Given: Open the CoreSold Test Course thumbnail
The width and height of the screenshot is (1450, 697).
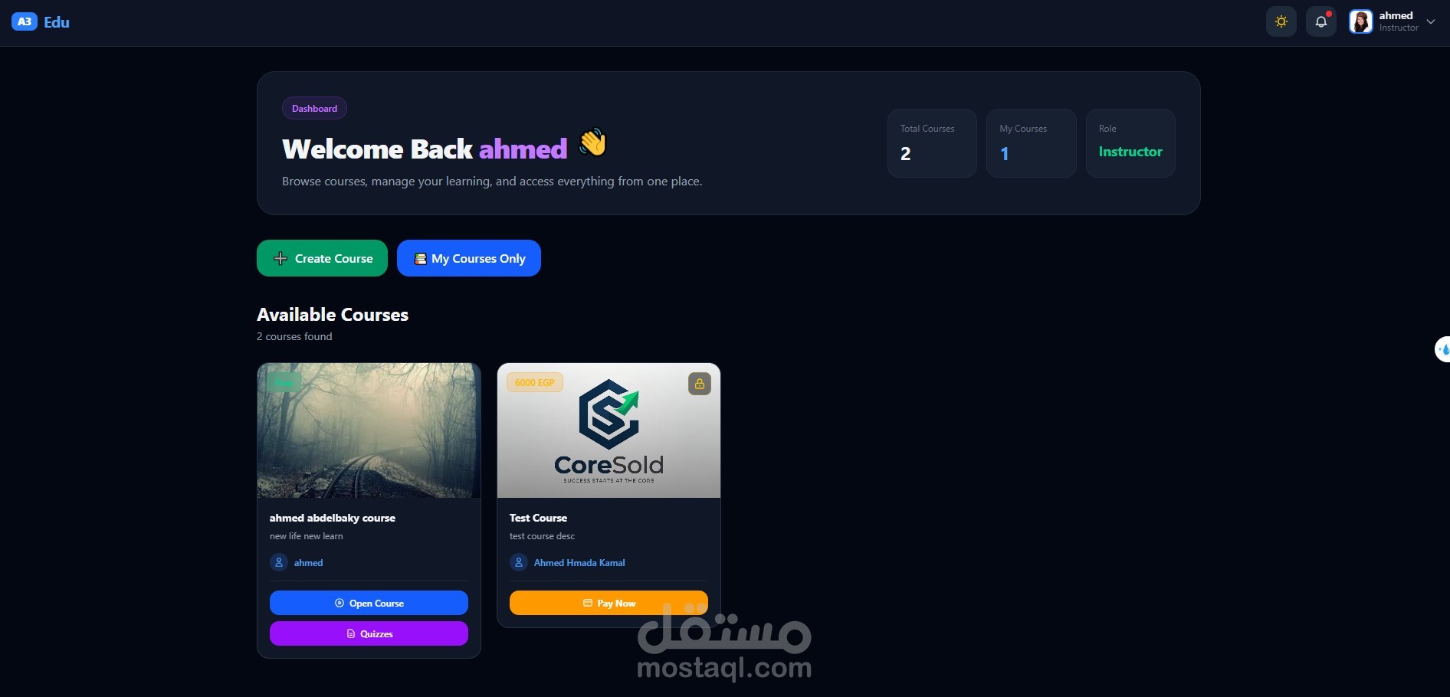Looking at the screenshot, I should [x=609, y=430].
